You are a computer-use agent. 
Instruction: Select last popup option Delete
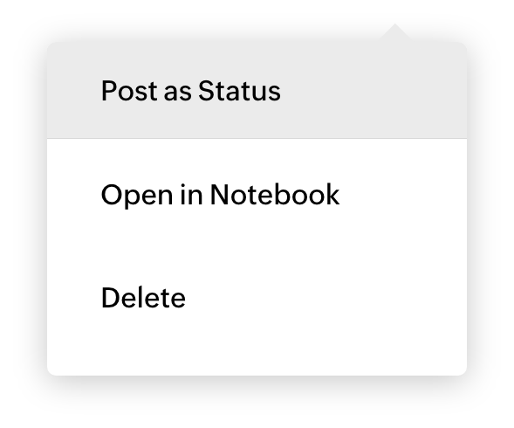(x=257, y=298)
